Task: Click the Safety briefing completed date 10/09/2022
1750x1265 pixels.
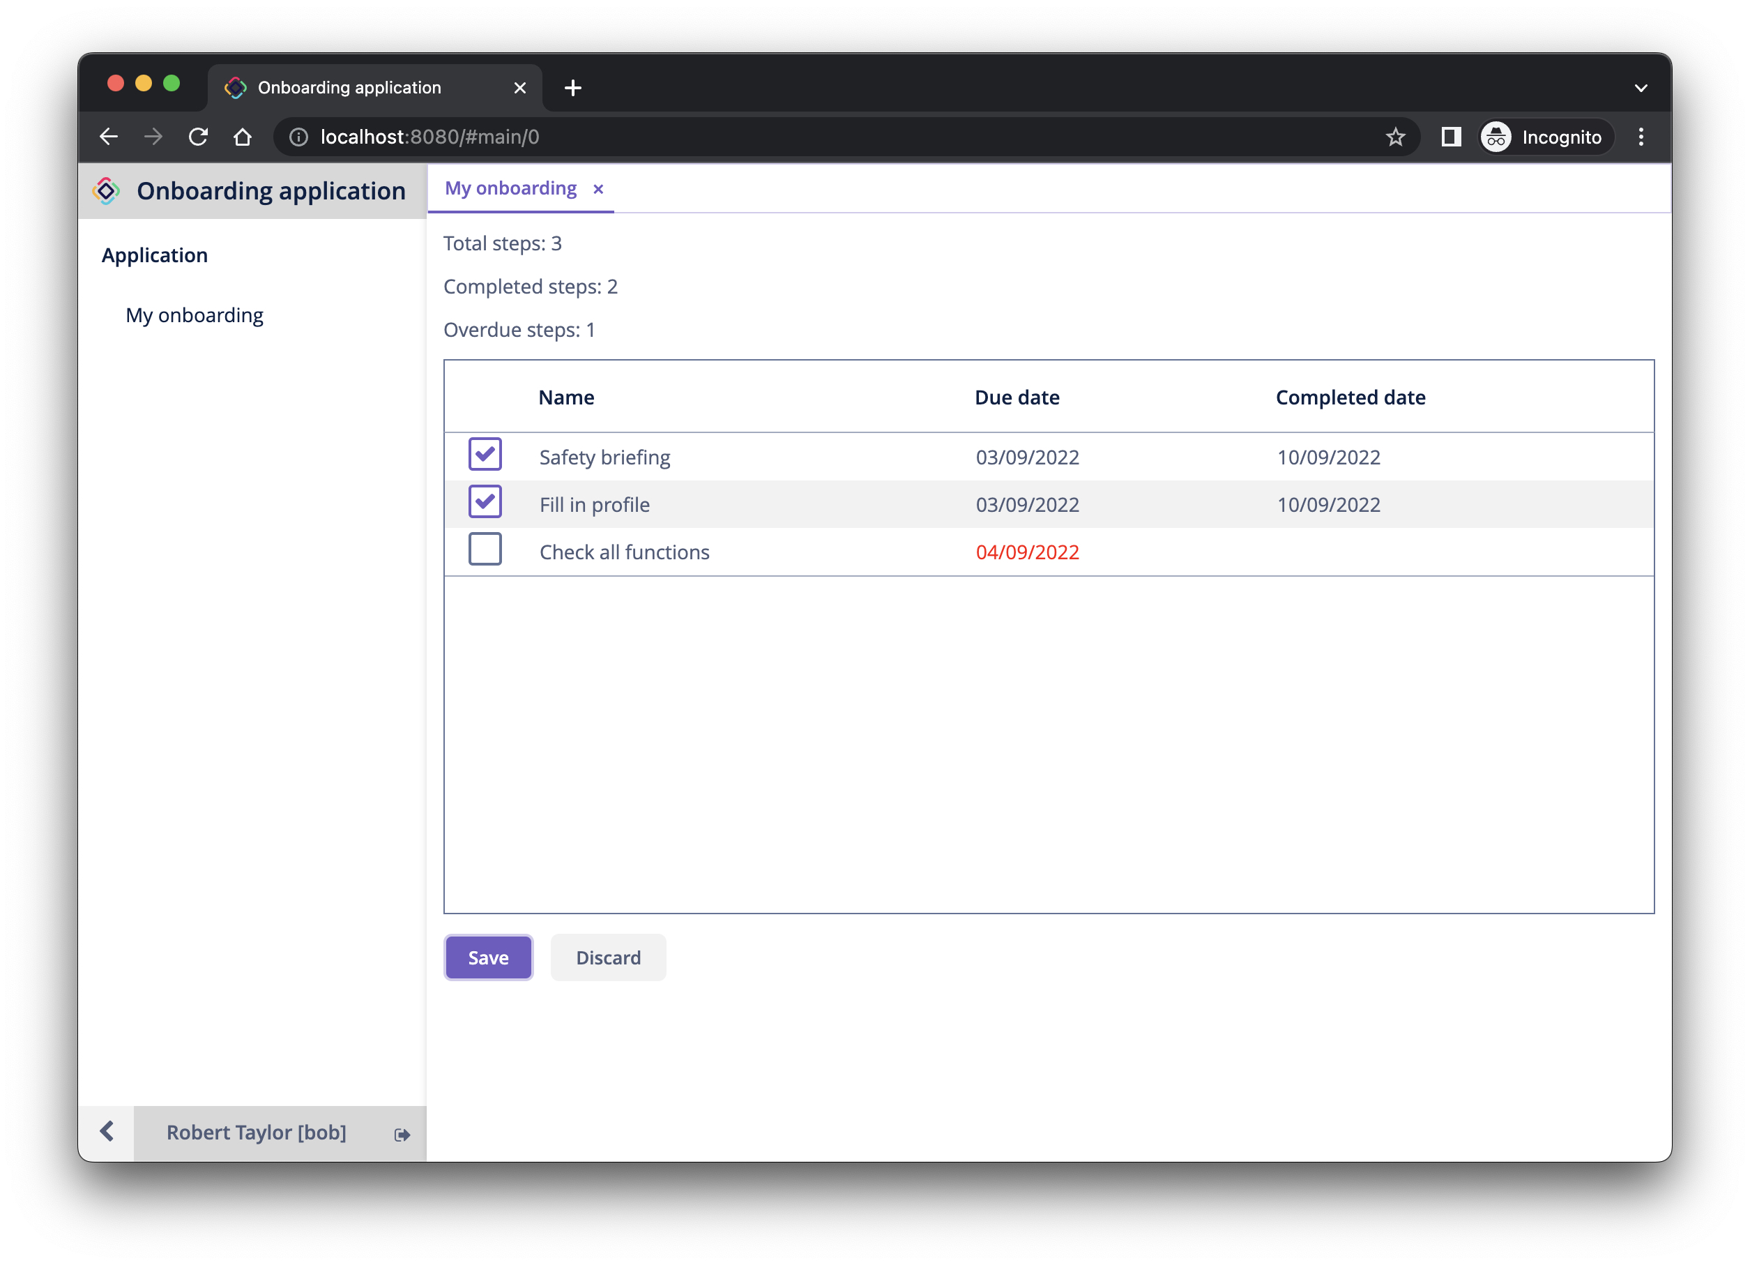Action: 1328,457
